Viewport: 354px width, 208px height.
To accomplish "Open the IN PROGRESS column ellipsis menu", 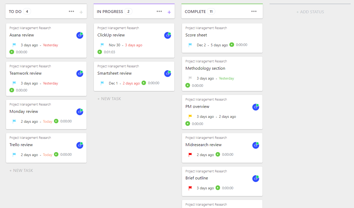I will (x=159, y=11).
